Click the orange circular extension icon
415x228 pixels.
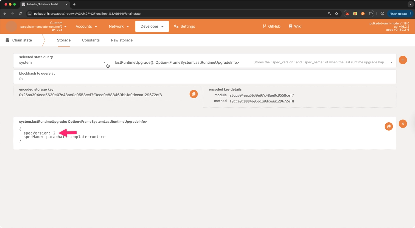(363, 13)
